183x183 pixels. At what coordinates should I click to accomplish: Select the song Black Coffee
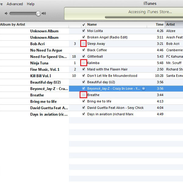tap(97, 50)
